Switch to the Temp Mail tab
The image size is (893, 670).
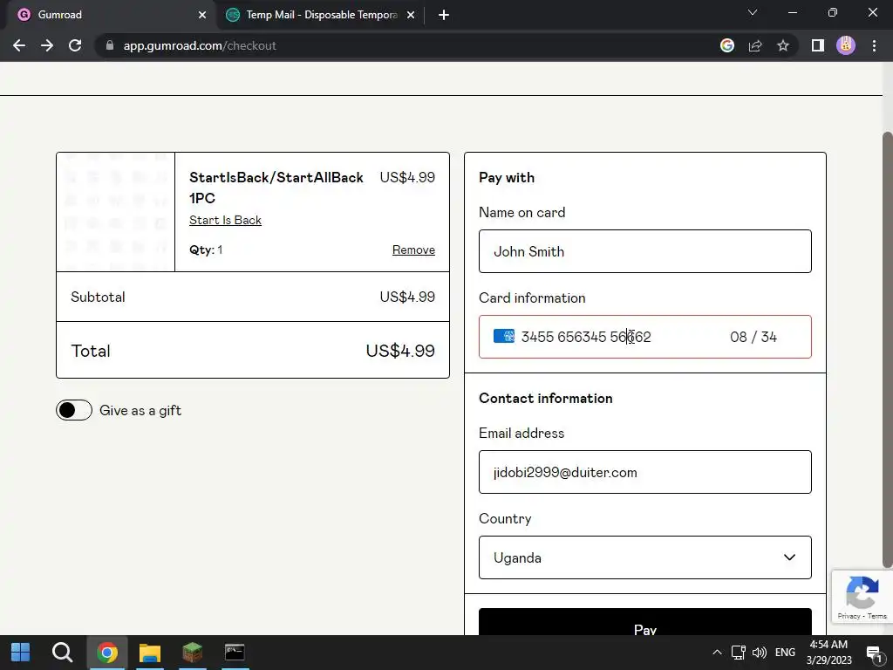point(321,15)
